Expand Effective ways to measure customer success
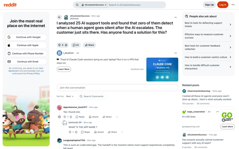Viewport: 239px width, 149px height. tap(208, 36)
